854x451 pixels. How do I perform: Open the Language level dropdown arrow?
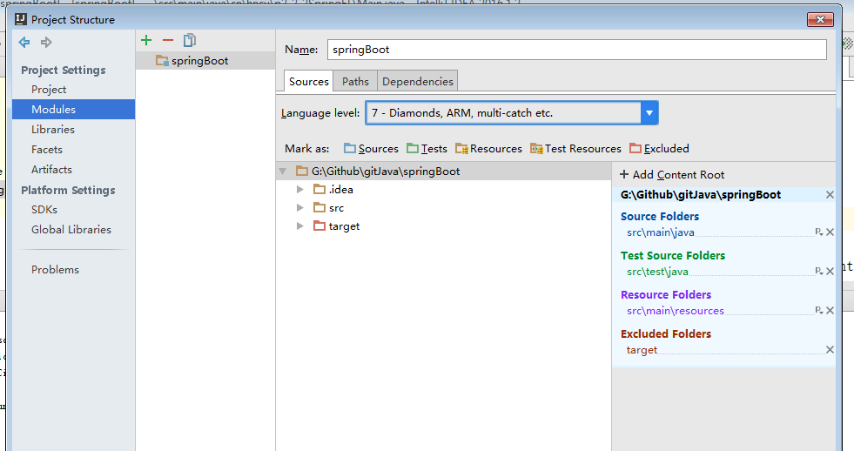coord(649,113)
